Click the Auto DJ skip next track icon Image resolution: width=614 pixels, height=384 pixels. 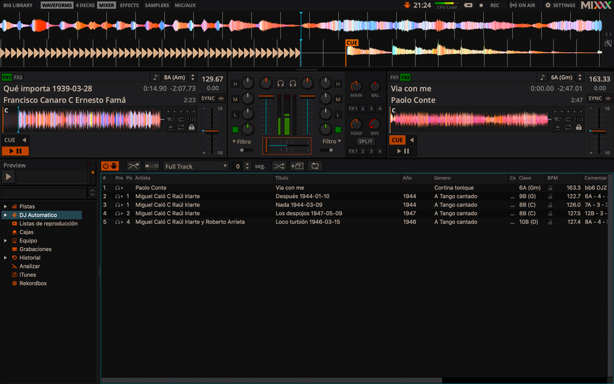coord(152,166)
